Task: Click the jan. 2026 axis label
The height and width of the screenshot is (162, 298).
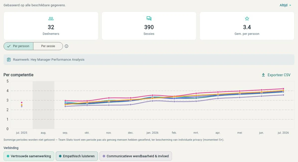Action: point(153,133)
